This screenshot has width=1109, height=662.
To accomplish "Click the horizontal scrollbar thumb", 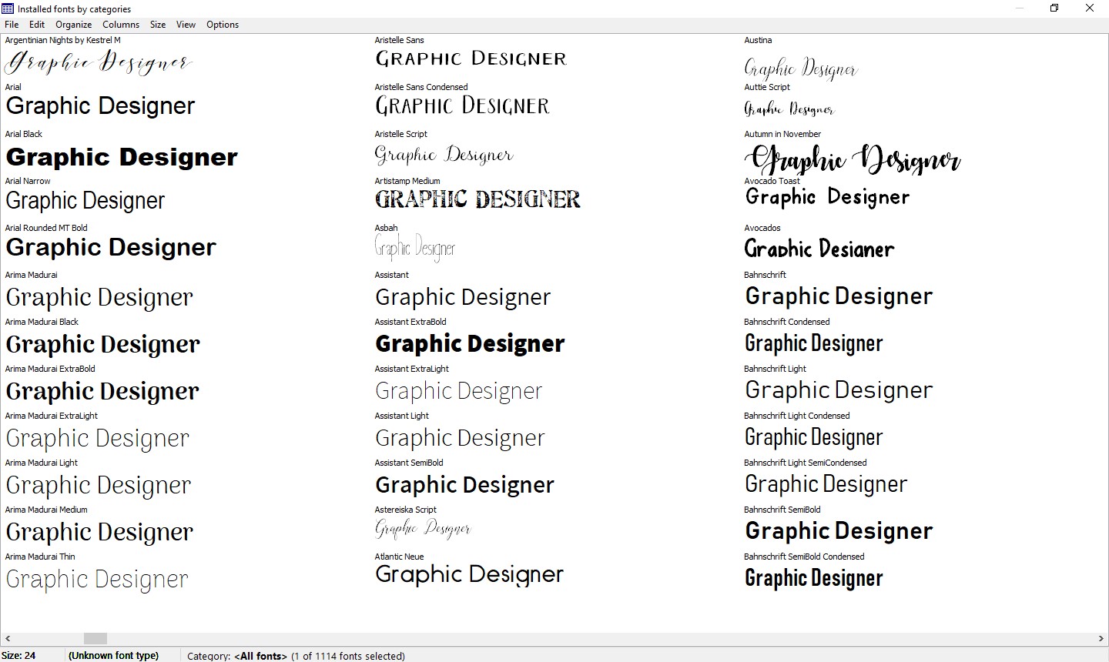I will point(95,638).
